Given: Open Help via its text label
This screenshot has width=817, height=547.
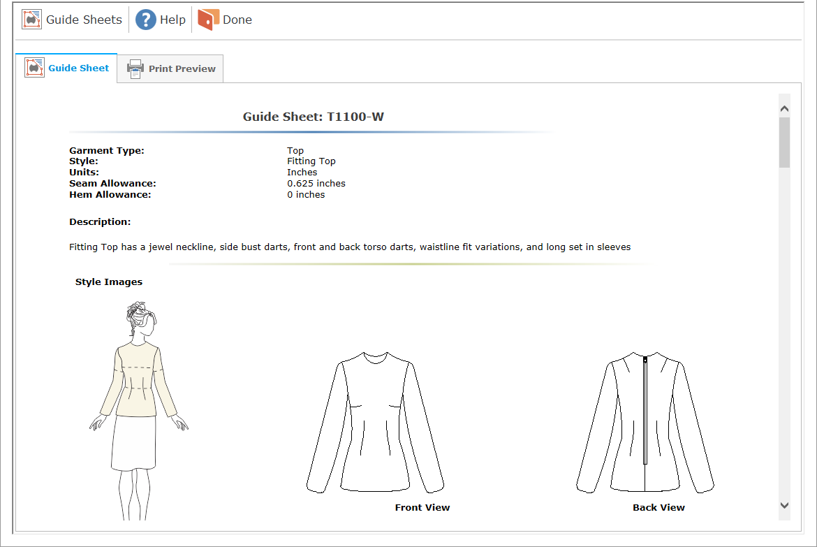Looking at the screenshot, I should click(x=172, y=20).
